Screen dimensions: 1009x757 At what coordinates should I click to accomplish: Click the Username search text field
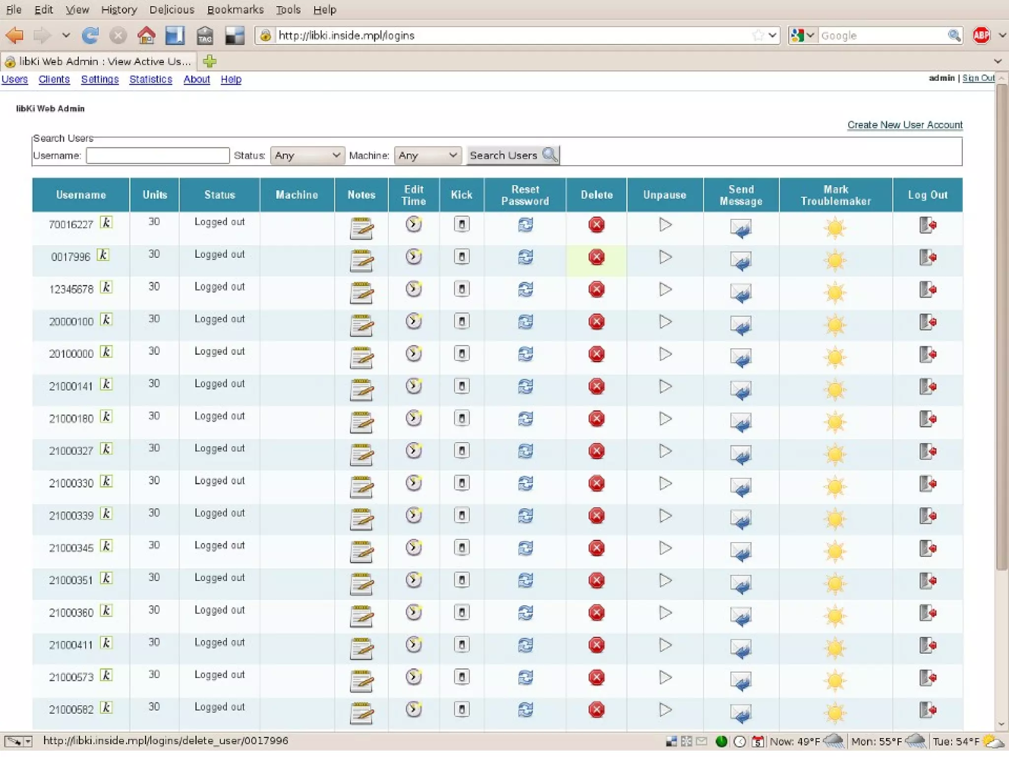pos(158,155)
